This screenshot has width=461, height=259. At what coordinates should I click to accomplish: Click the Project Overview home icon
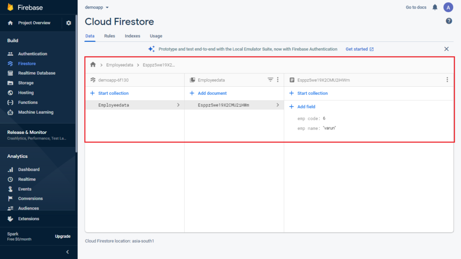10,23
